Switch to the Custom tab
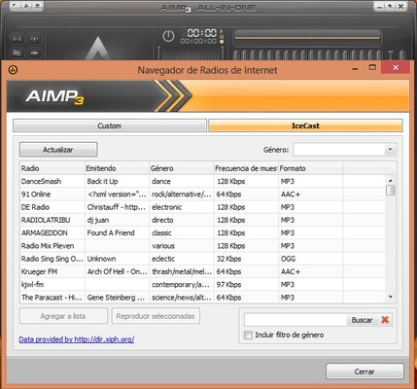The height and width of the screenshot is (389, 417). 110,125
